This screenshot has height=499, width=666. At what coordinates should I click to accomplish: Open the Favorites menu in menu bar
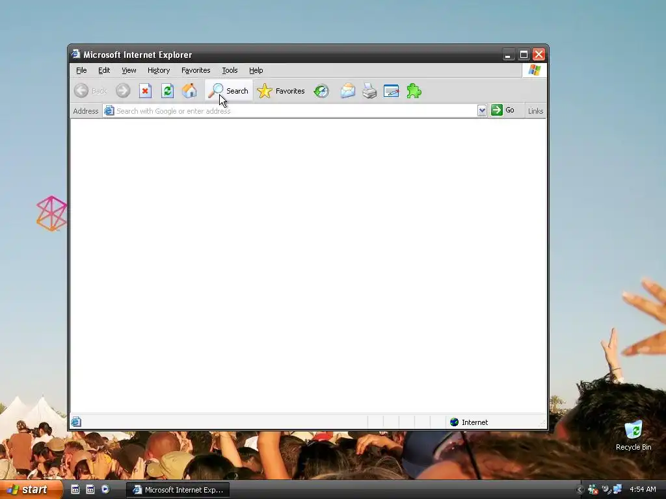click(x=196, y=70)
